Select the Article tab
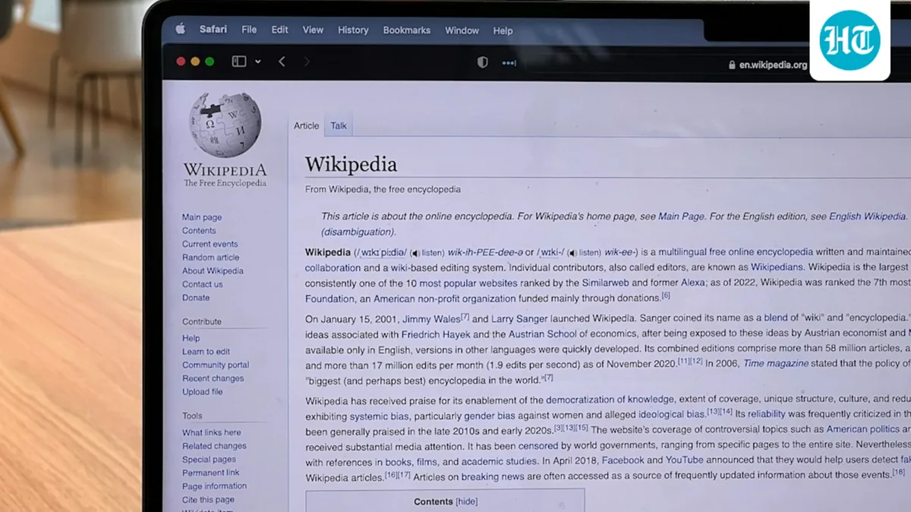The width and height of the screenshot is (911, 512). (x=307, y=126)
